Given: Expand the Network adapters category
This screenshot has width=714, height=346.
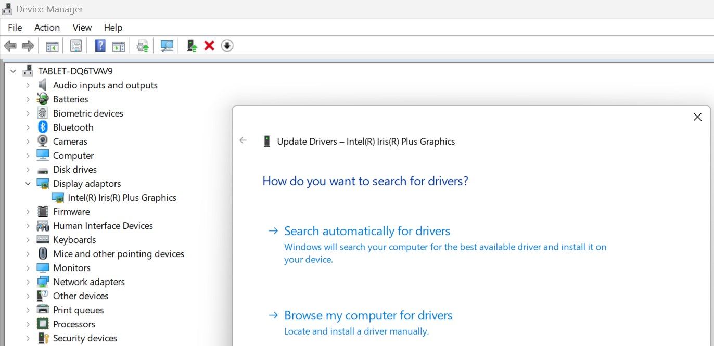Looking at the screenshot, I should (28, 281).
